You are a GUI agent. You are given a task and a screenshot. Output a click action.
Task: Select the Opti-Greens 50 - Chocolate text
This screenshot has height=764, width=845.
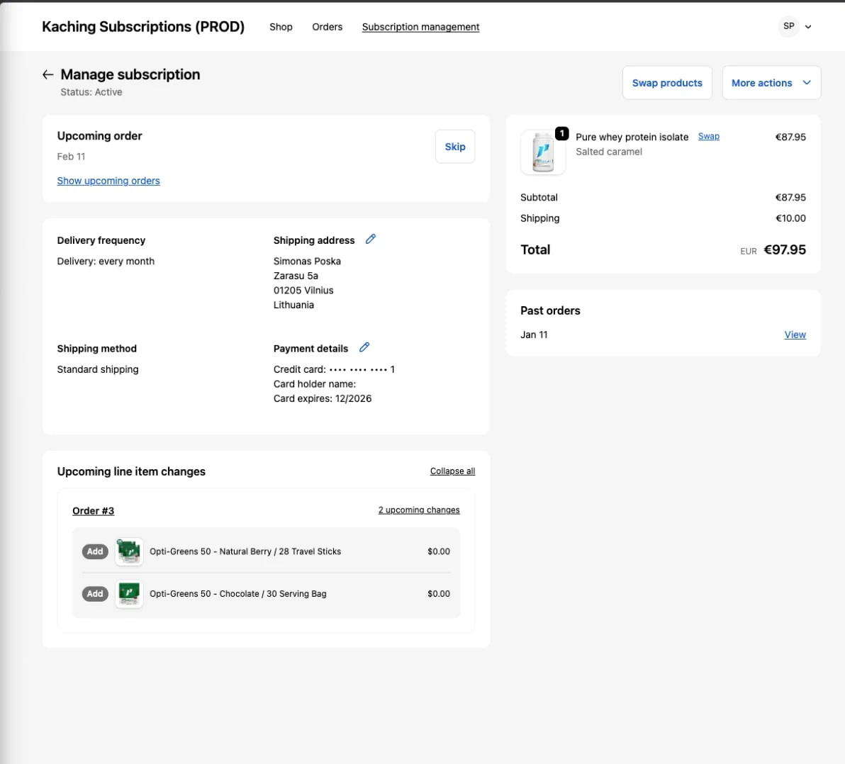[x=237, y=594]
